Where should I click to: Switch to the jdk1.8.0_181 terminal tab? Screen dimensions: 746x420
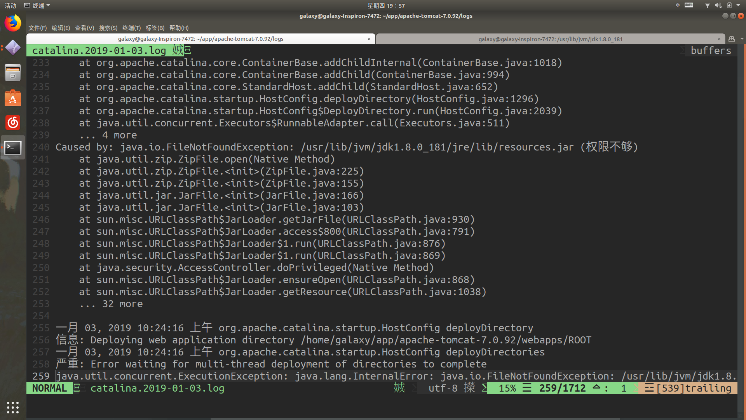(x=550, y=39)
